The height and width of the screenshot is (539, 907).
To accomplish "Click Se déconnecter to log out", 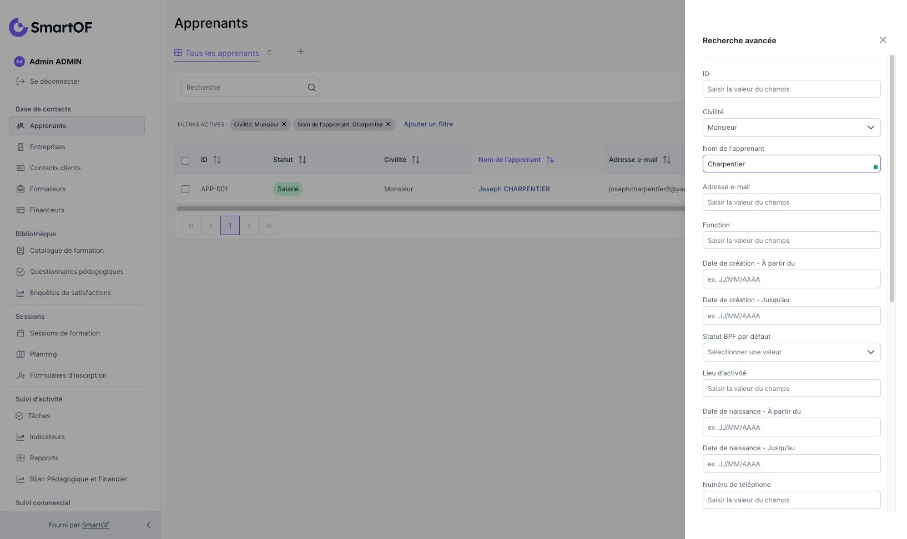I will pos(48,82).
